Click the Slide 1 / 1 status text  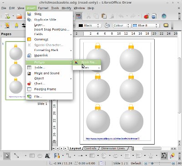121,163
